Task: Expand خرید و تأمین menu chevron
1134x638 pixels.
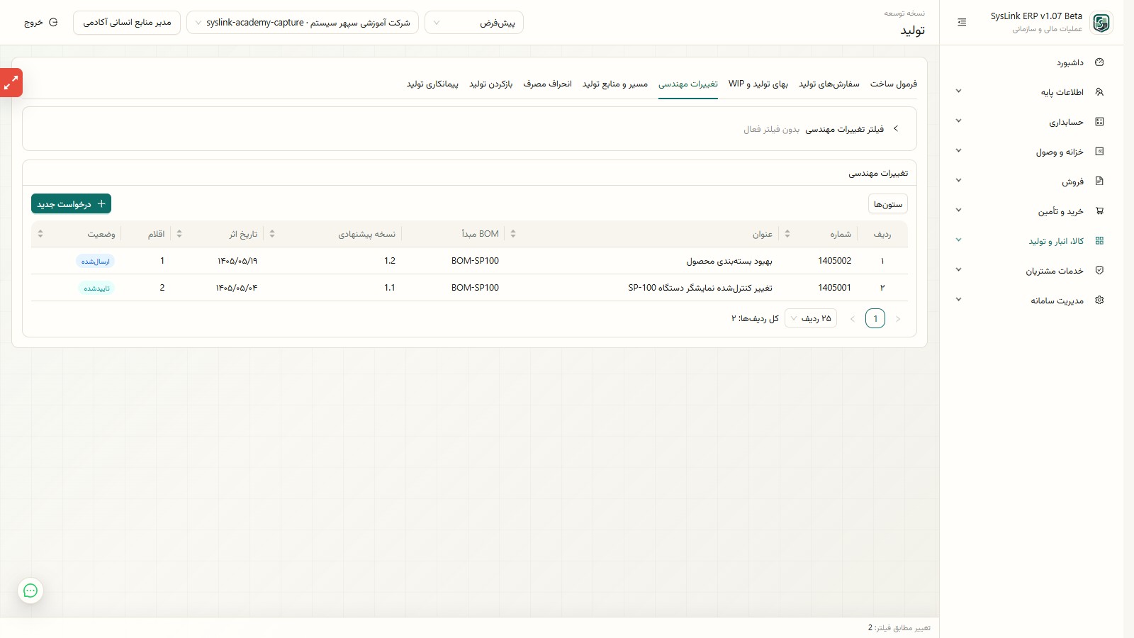Action: 958,211
